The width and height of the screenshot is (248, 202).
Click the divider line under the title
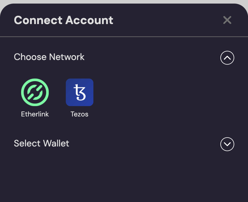coord(124,37)
